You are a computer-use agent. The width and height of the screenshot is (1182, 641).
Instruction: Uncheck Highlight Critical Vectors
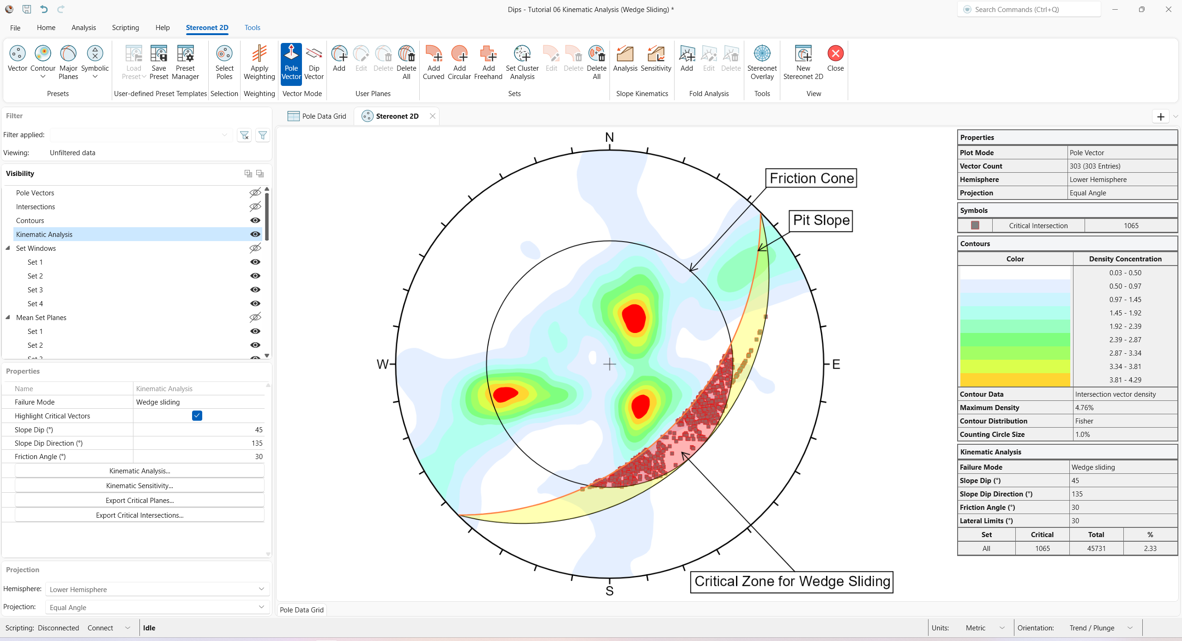click(197, 415)
